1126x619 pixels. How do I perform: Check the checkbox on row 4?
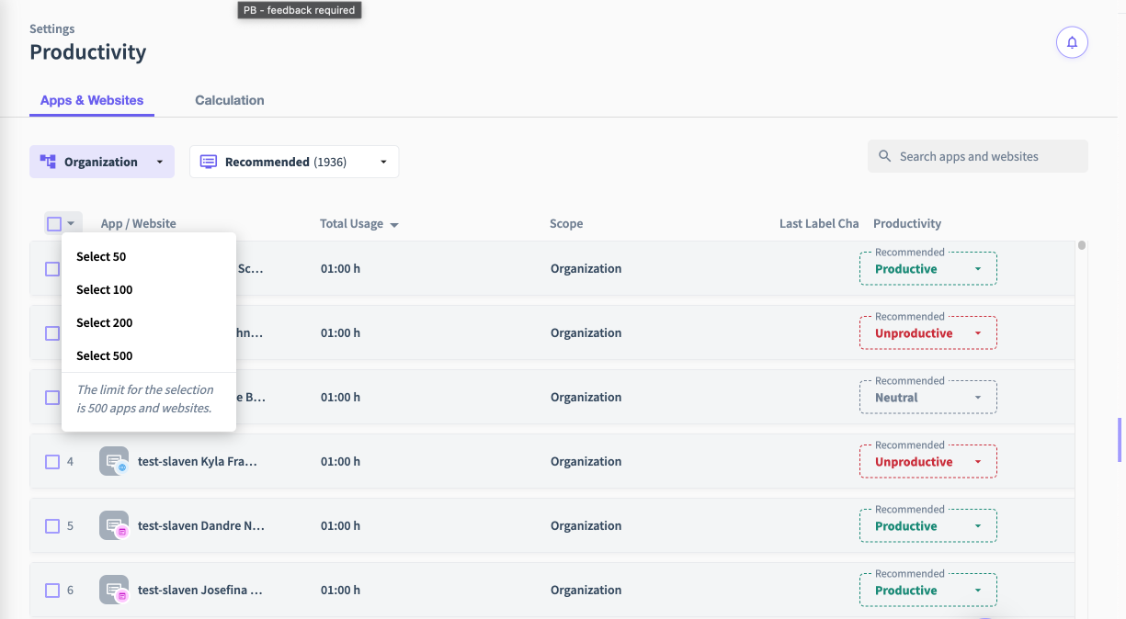52,461
